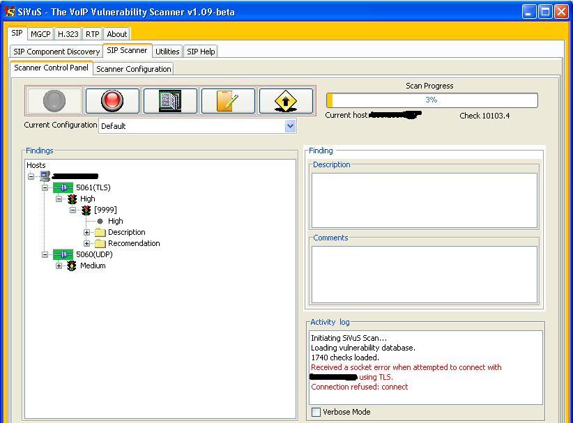The height and width of the screenshot is (423, 573).
Task: Switch to Scanner Configuration tab
Action: coord(134,69)
